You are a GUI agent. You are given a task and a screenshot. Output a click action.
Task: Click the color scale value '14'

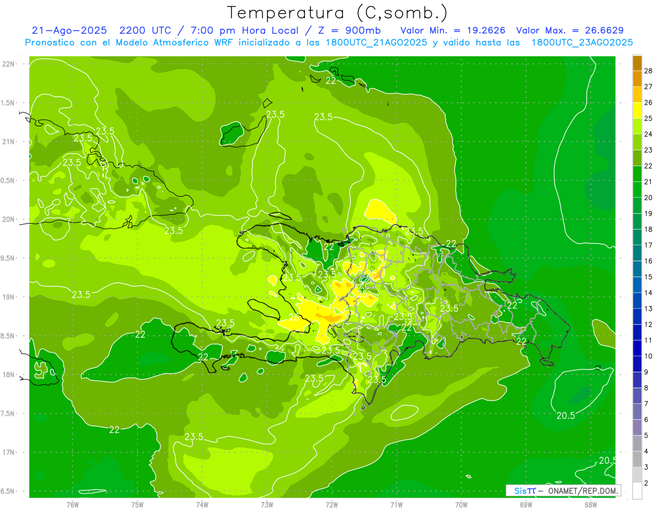[649, 293]
